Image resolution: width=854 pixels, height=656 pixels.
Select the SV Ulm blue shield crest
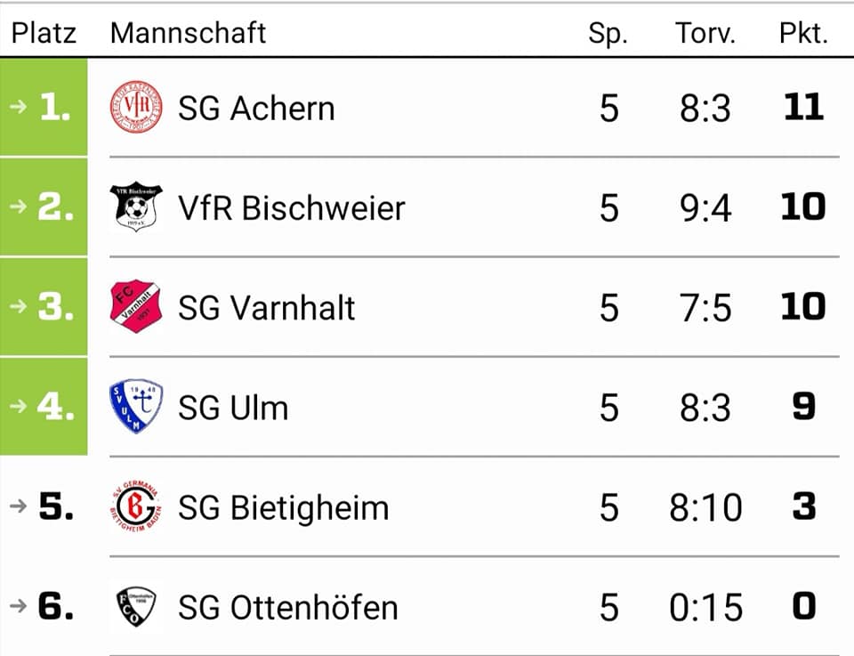136,407
